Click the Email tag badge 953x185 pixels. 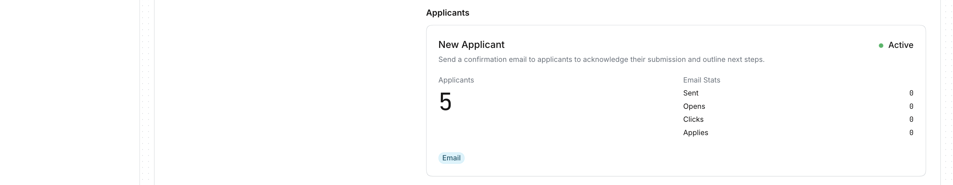click(x=451, y=158)
